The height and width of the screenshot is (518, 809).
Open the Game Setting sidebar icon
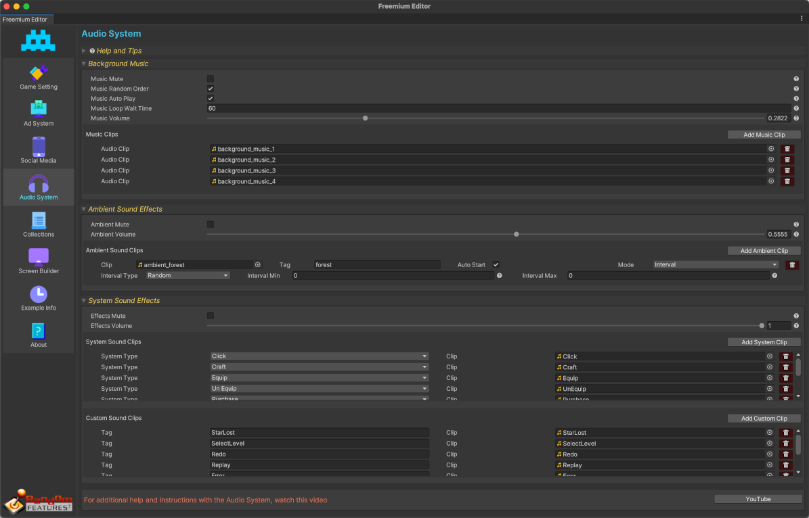[x=39, y=73]
